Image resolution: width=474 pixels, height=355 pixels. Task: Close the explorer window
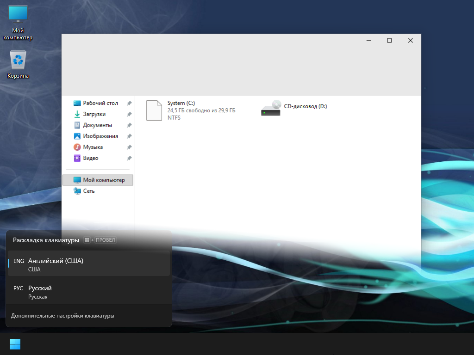(410, 41)
